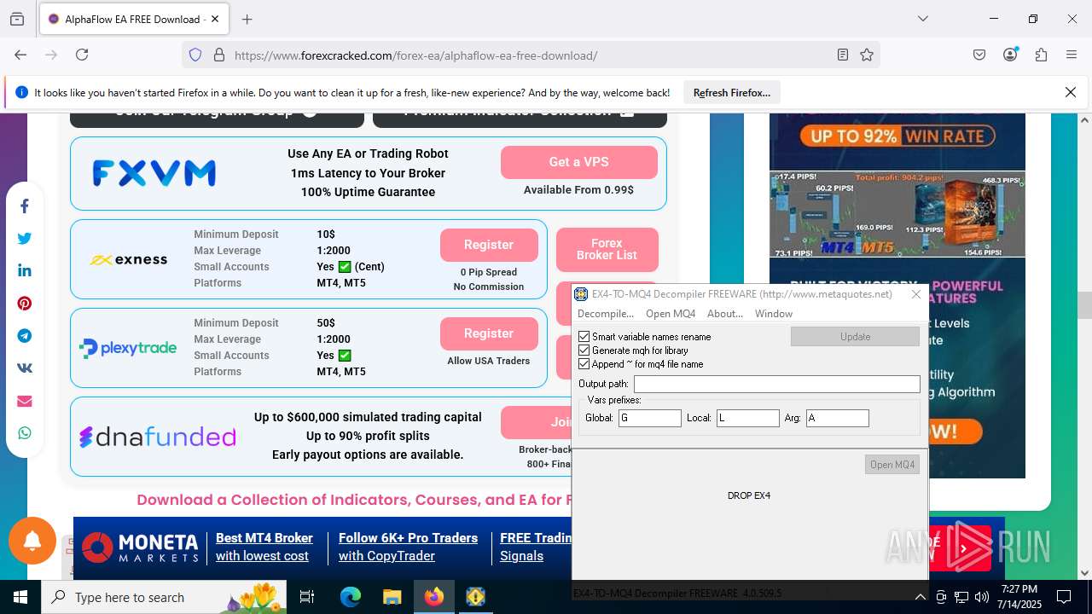
Task: Open the Open MQ4 menu
Action: click(x=671, y=314)
